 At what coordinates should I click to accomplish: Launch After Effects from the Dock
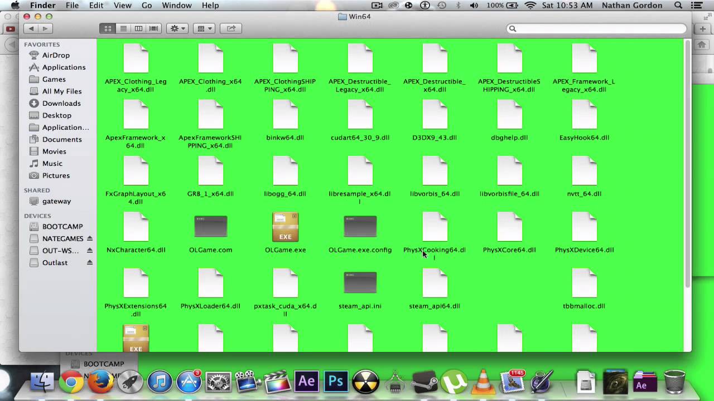[x=306, y=382]
